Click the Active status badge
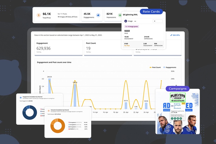216x144 pixels. (183, 103)
